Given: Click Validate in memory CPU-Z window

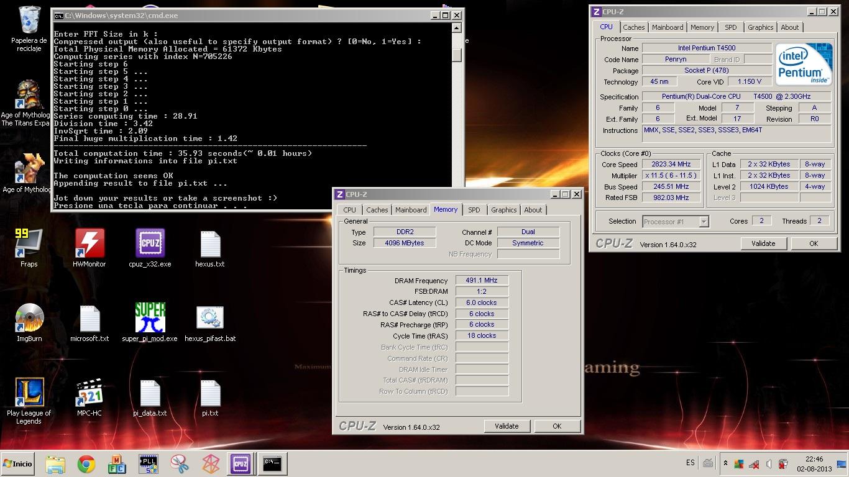Looking at the screenshot, I should 507,426.
